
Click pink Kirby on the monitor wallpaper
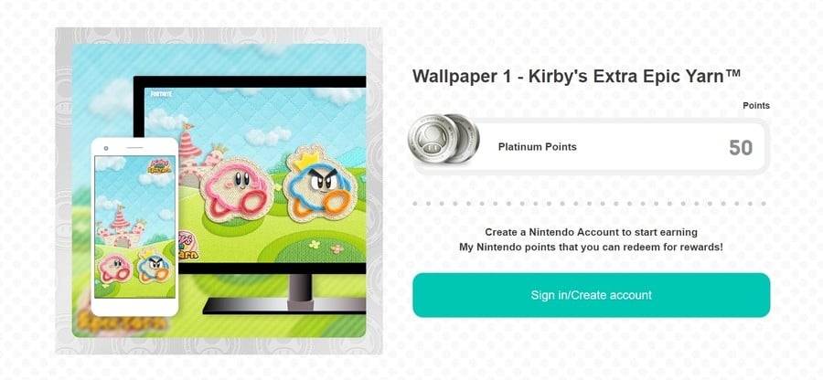tap(236, 190)
